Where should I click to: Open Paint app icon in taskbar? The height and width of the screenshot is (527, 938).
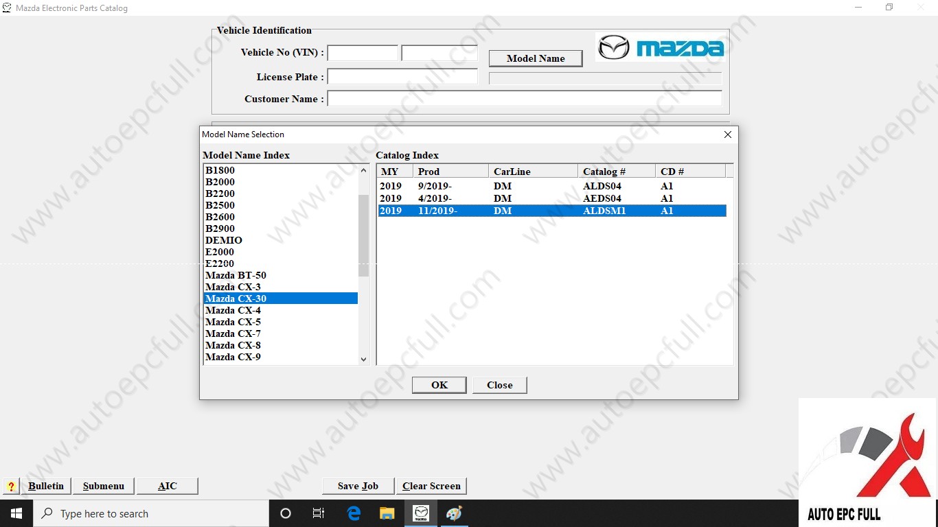pos(454,513)
